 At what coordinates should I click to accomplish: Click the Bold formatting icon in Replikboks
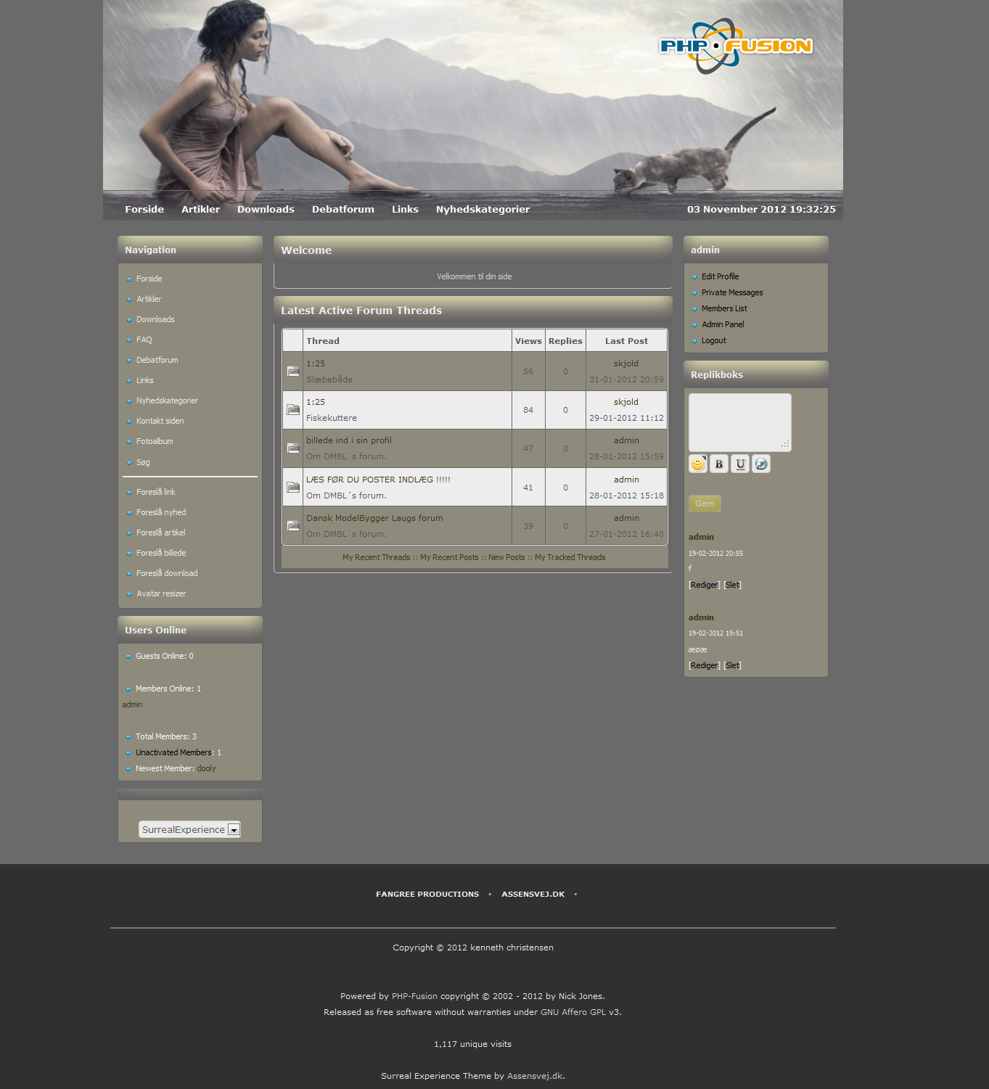[x=719, y=464]
